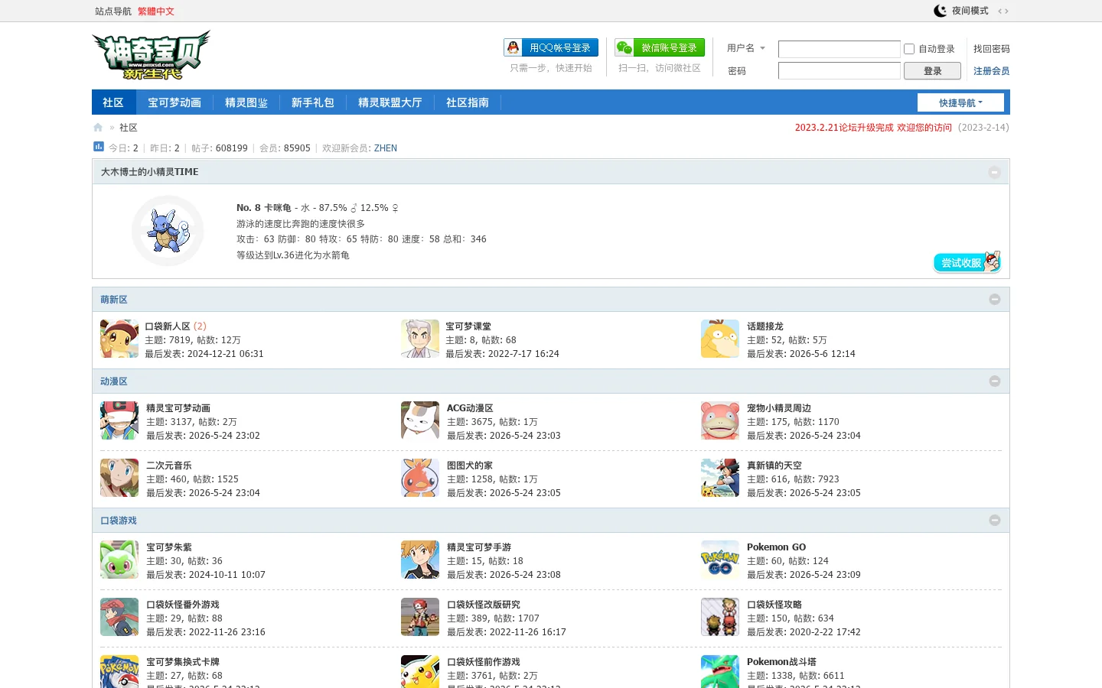1102x688 pixels.
Task: Open the 站点导航 menu
Action: point(113,11)
